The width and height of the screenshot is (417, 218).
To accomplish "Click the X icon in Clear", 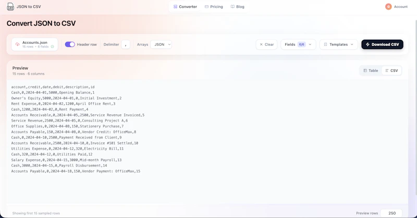I will [261, 44].
